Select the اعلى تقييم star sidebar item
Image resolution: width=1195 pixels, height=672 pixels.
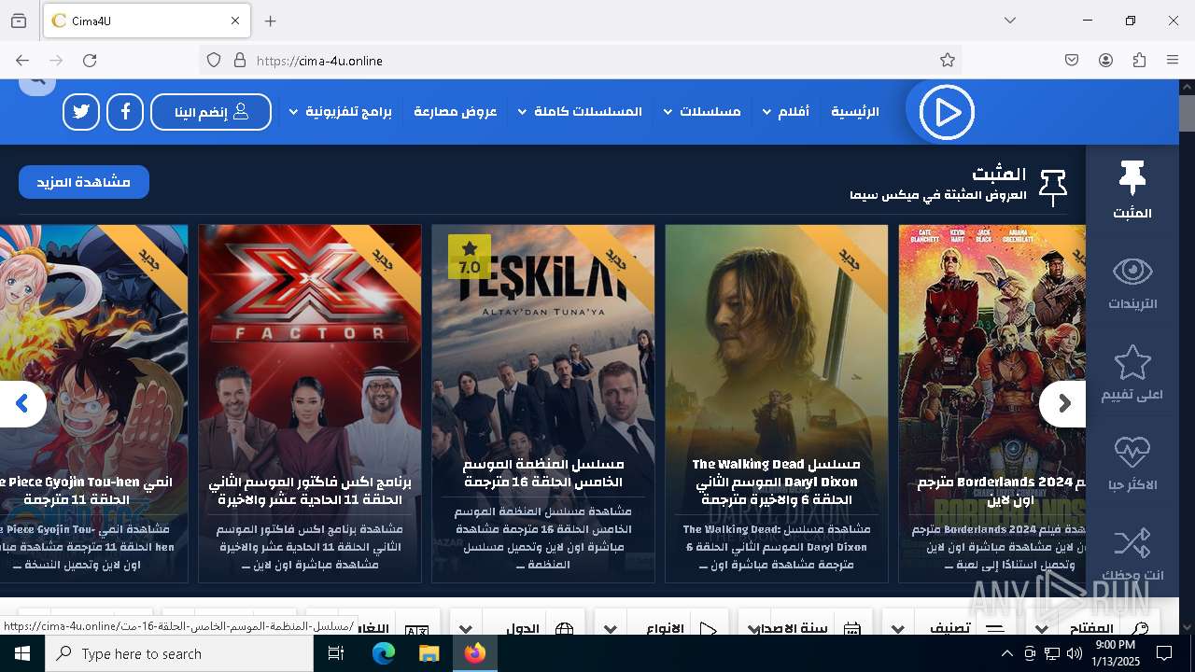pyautogui.click(x=1132, y=372)
